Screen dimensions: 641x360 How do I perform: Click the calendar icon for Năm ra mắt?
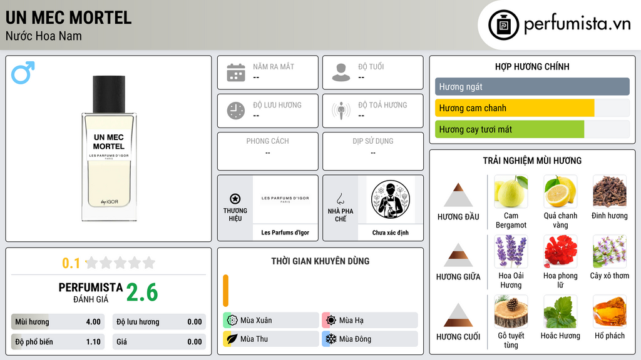(x=236, y=72)
